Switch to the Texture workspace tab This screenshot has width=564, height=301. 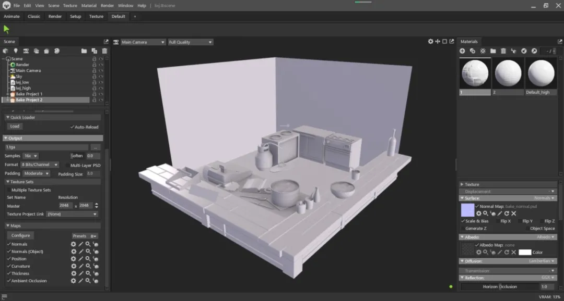pos(96,16)
